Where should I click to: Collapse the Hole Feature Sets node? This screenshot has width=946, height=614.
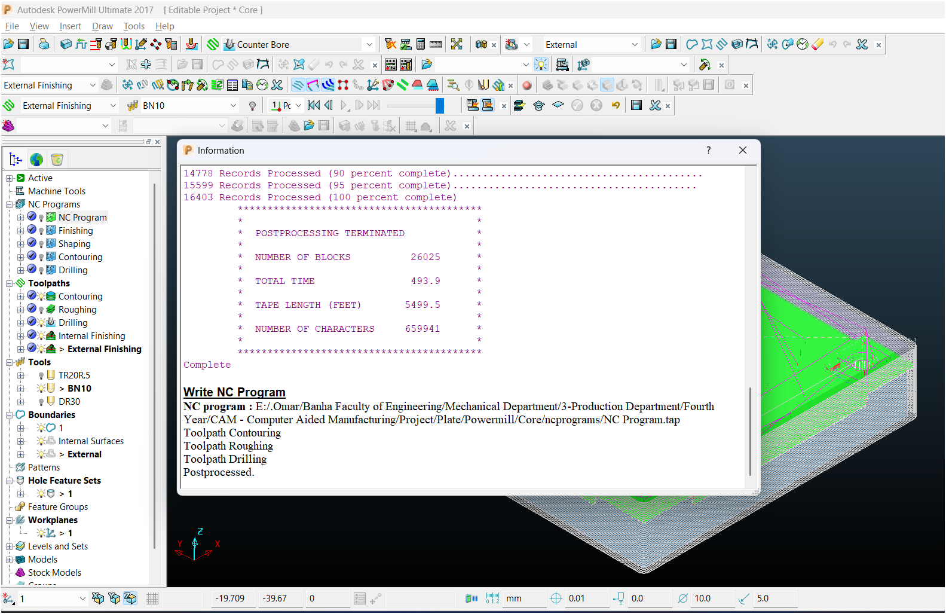click(10, 481)
